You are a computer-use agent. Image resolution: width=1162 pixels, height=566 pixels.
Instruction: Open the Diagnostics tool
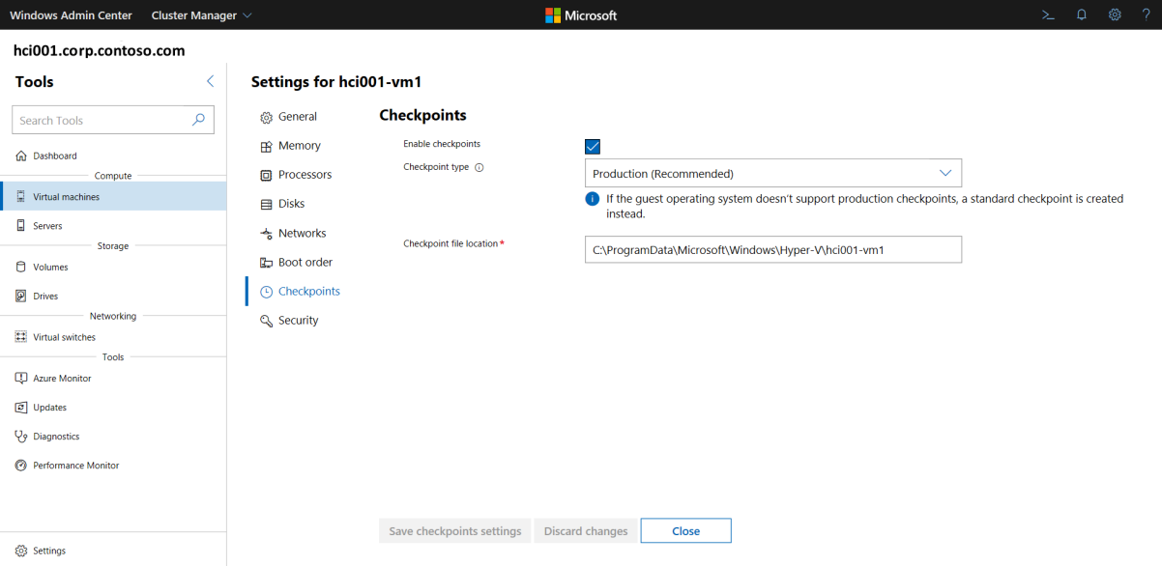point(56,437)
